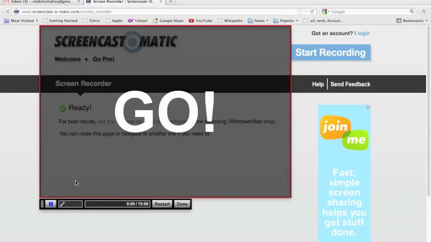Expand the Popular bookmarks folder
This screenshot has width=431, height=242.
point(286,21)
